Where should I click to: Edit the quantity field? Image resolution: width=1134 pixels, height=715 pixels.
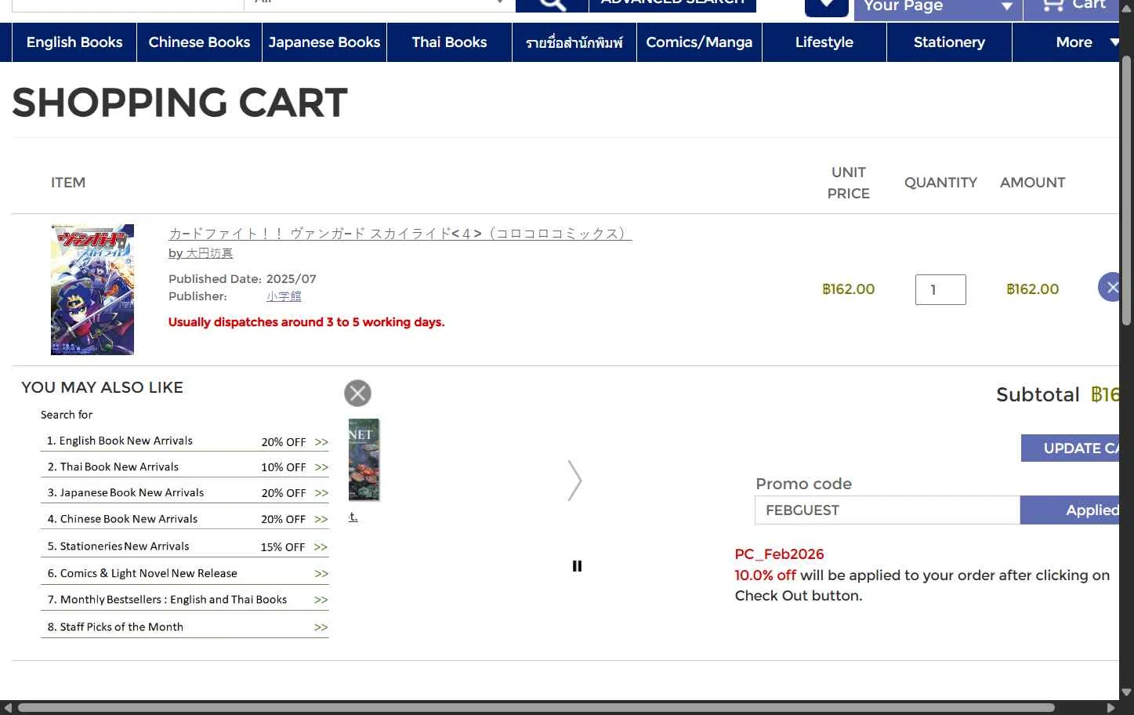[940, 289]
